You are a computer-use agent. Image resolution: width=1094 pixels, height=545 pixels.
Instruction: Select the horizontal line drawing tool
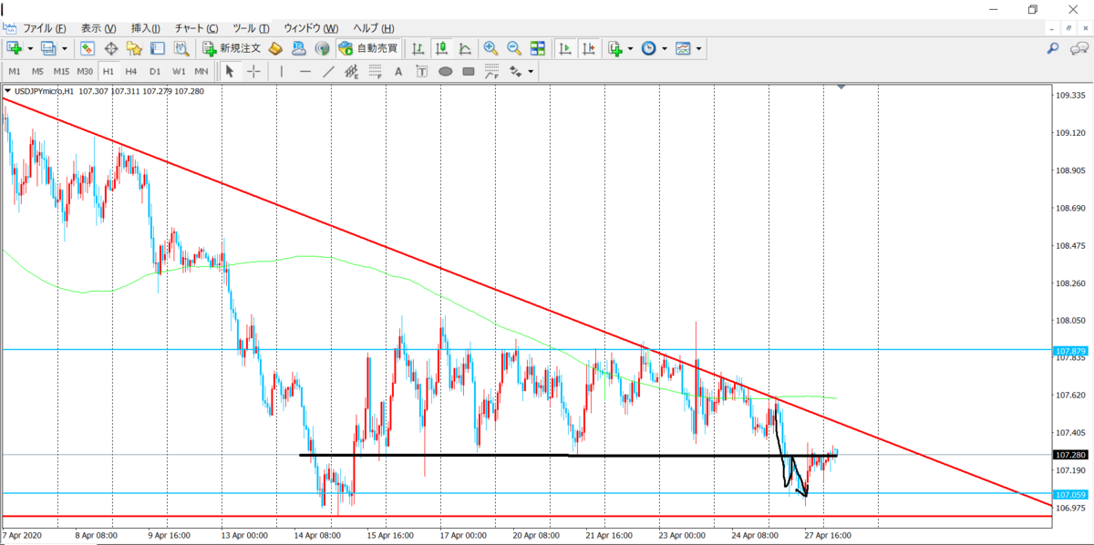pyautogui.click(x=304, y=71)
